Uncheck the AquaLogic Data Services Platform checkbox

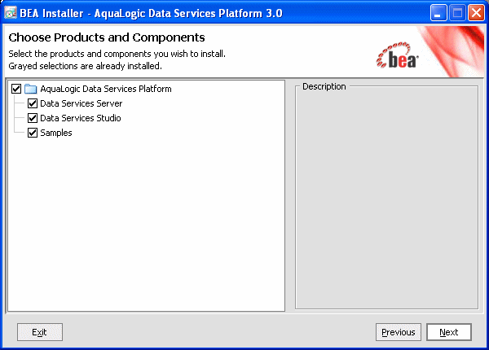coord(16,89)
